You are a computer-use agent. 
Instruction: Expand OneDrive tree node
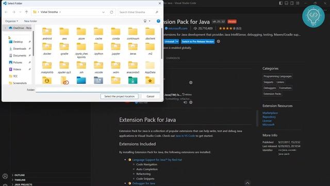[x=5, y=28]
